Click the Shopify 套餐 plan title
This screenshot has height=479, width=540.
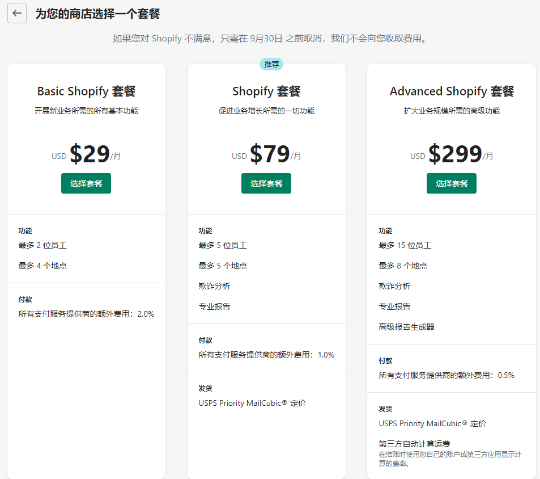266,91
